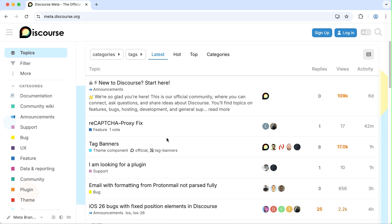
Task: Click the Discourse logo
Action: 42,32
